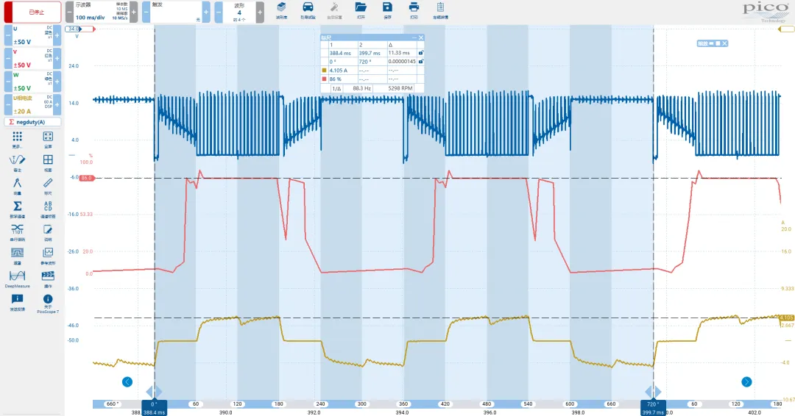The height and width of the screenshot is (416, 795).
Task: Toggle the time ruler lock icon
Action: point(420,53)
